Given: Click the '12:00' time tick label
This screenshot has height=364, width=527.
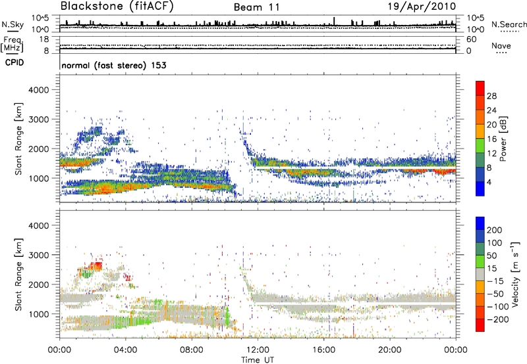Looking at the screenshot, I should (x=258, y=350).
